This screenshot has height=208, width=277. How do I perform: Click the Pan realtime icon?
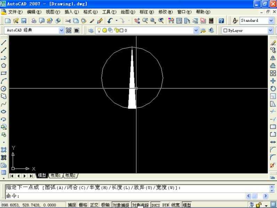[x=137, y=21]
